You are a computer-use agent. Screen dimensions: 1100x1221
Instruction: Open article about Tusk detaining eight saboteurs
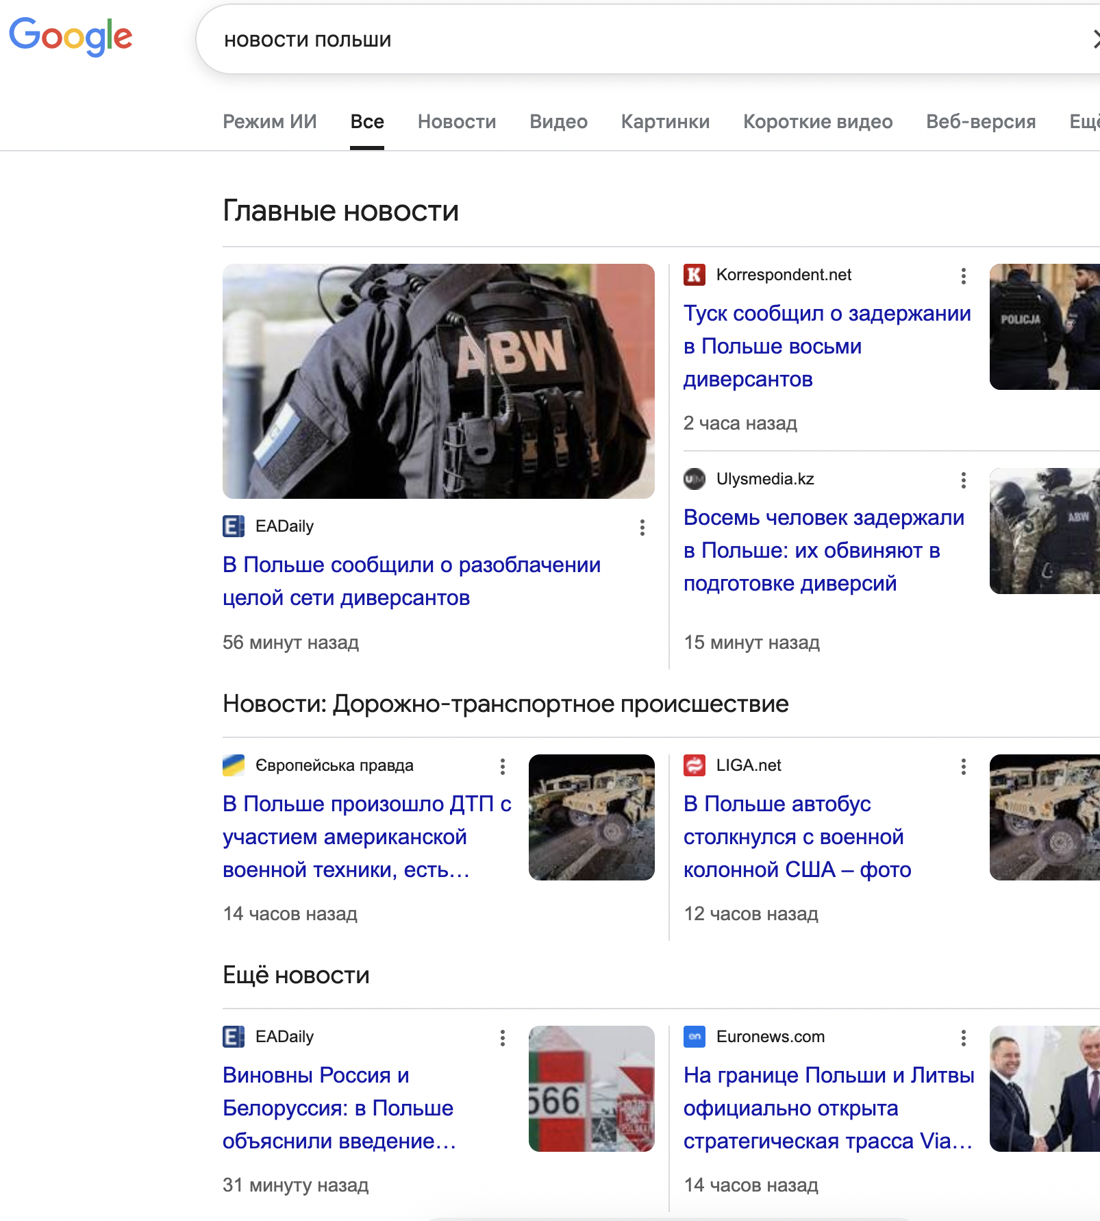pos(827,346)
